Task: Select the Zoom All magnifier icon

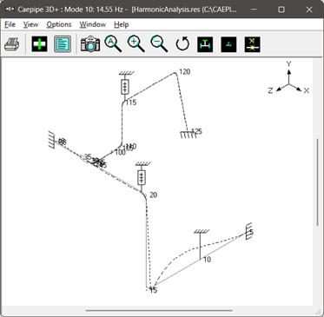Action: point(113,44)
